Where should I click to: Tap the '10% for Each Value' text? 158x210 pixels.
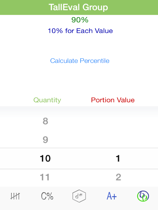click(x=80, y=31)
